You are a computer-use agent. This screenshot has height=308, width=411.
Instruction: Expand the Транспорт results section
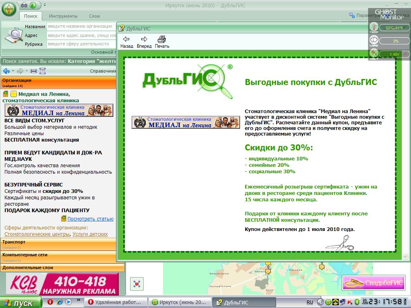click(x=59, y=244)
